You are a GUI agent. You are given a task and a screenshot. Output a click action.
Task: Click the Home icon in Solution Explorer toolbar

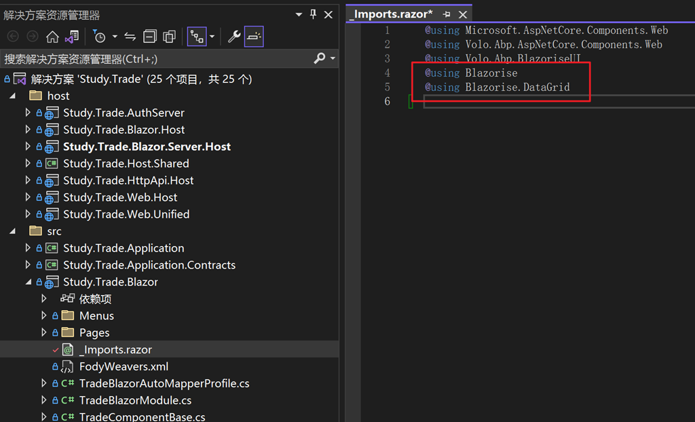pyautogui.click(x=52, y=37)
